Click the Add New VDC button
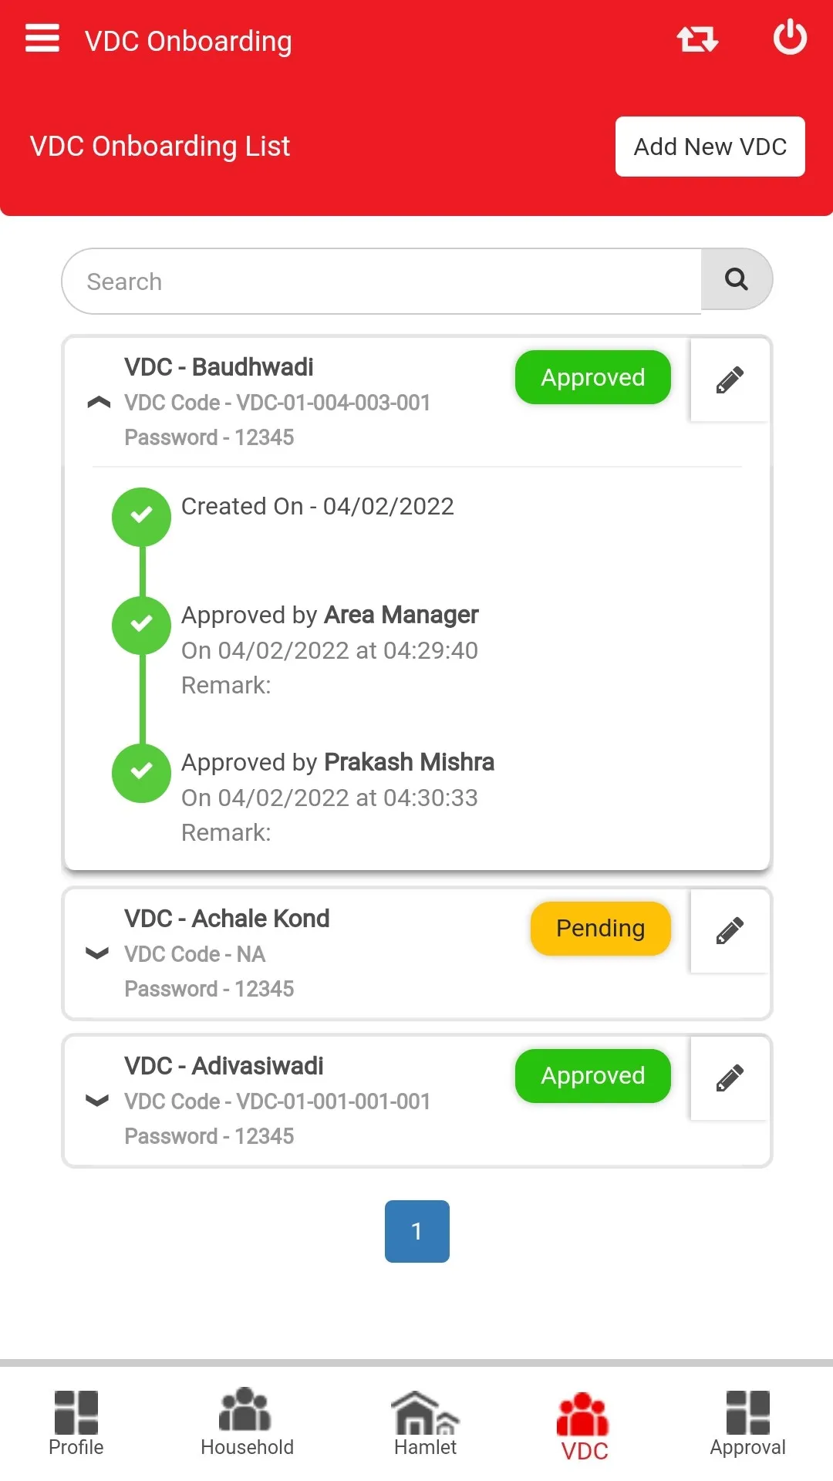 click(710, 147)
